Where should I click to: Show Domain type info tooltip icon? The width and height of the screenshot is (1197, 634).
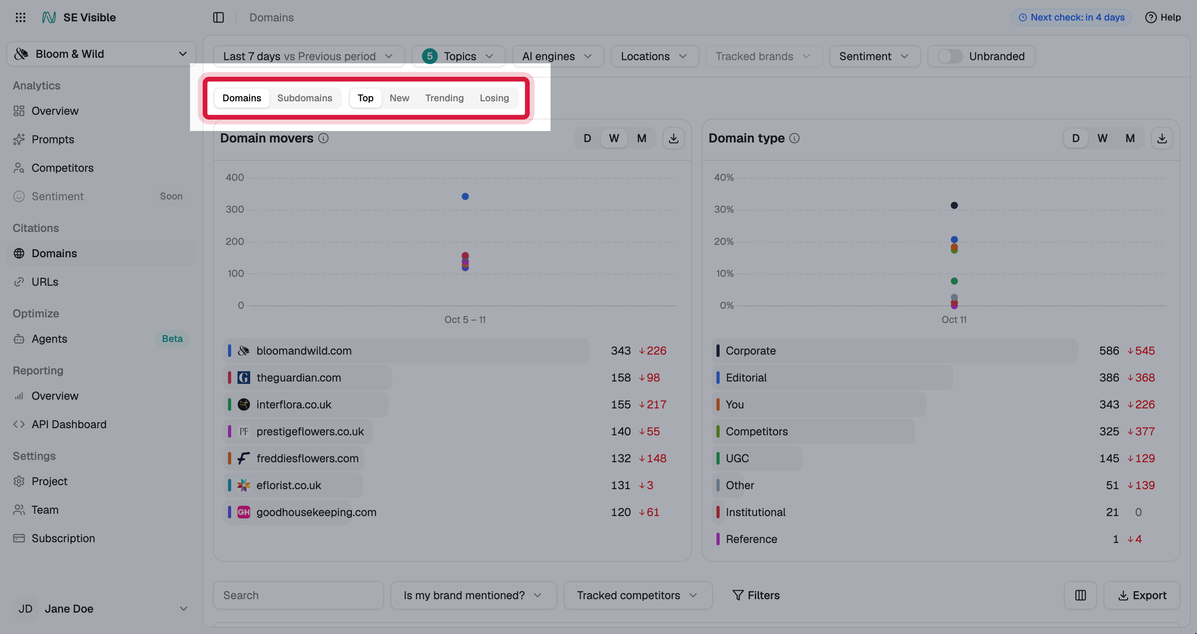pyautogui.click(x=794, y=139)
